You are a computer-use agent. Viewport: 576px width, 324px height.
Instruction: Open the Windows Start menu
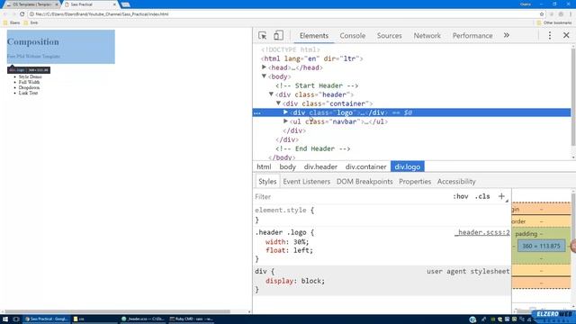pos(5,319)
